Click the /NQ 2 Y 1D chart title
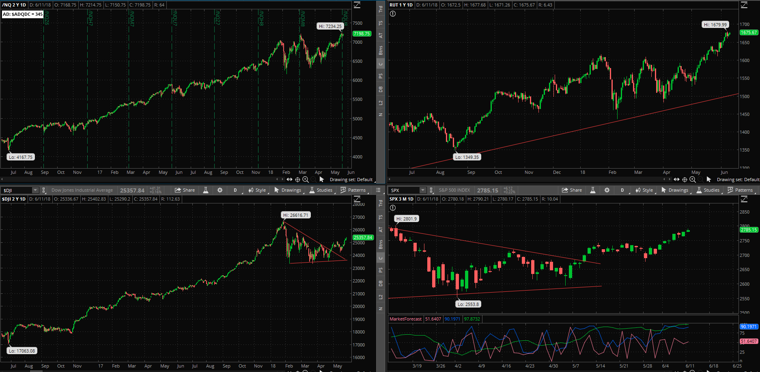 point(14,5)
